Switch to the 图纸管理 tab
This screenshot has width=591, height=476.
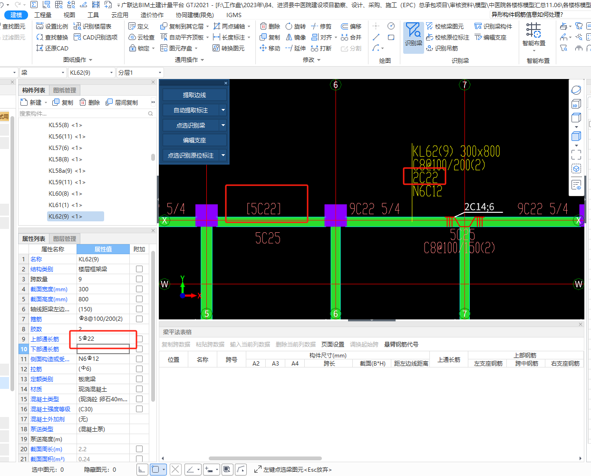click(65, 90)
